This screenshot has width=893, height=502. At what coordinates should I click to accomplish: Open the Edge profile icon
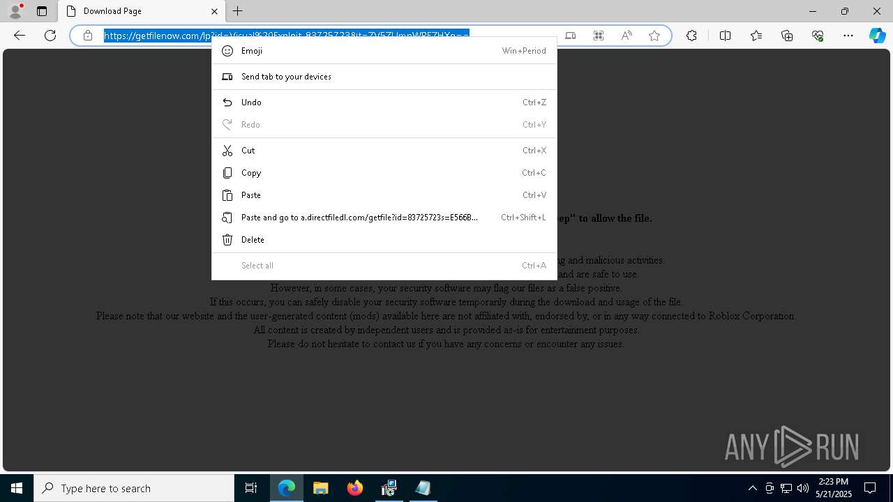tap(15, 11)
